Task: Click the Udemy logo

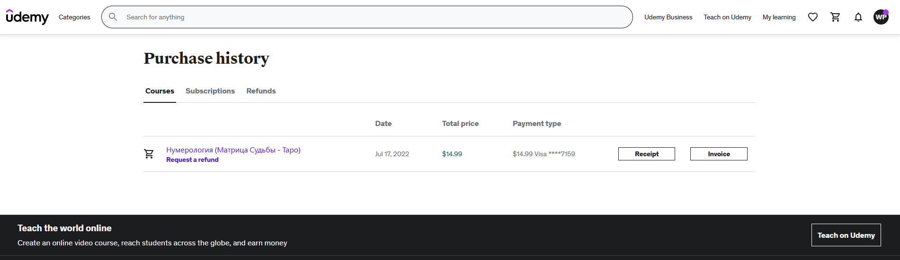Action: click(x=27, y=17)
